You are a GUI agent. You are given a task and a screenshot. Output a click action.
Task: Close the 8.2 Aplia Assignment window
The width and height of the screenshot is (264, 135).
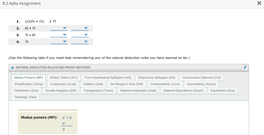259,3
